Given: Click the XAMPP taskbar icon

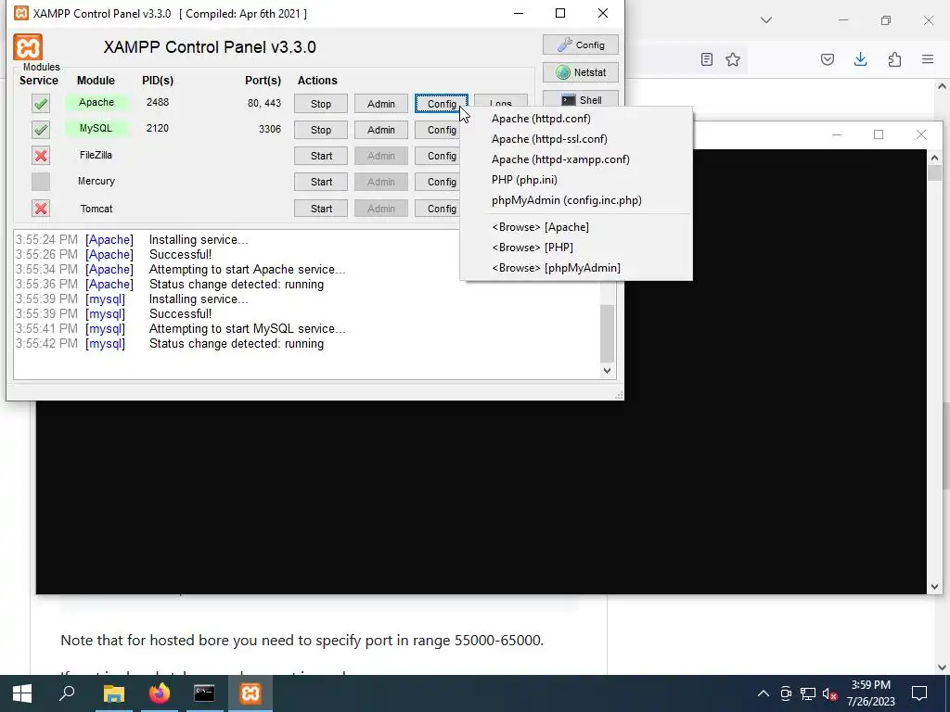Looking at the screenshot, I should [250, 693].
